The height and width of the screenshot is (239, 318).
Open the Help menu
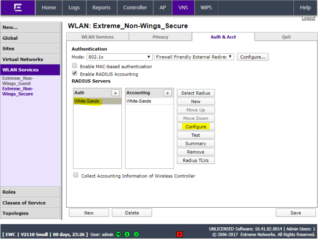(x=305, y=8)
